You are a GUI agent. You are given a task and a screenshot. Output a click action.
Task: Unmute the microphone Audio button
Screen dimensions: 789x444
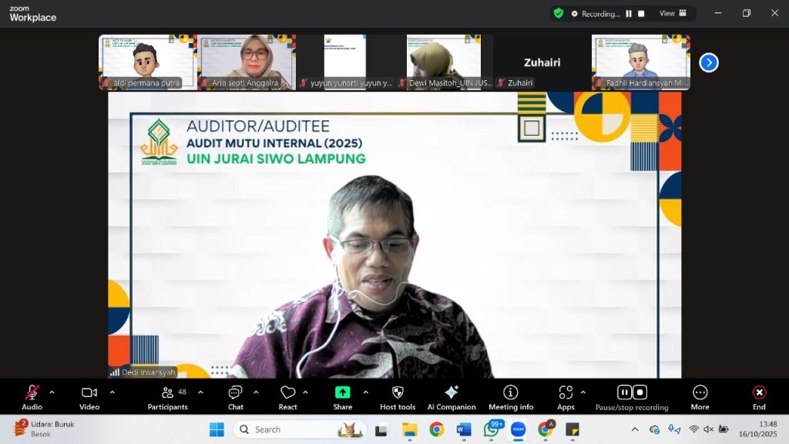32,397
